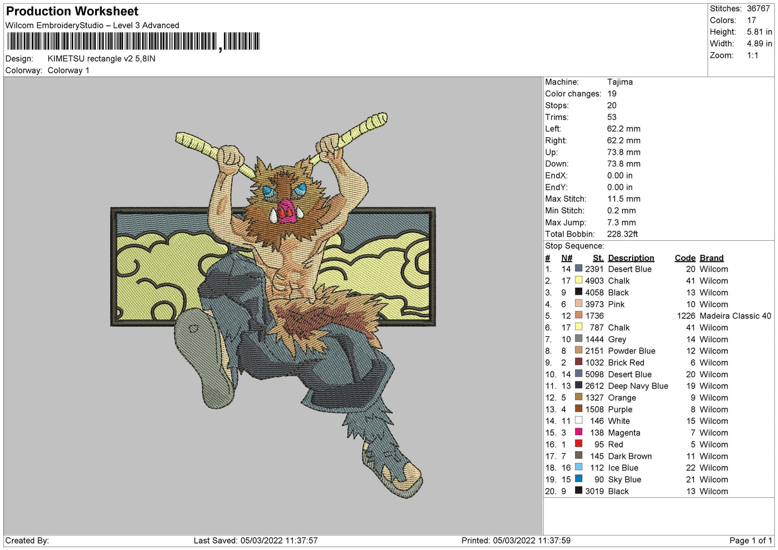778x550 pixels.
Task: Click the 'Sky Blue' description
Action: pos(625,479)
